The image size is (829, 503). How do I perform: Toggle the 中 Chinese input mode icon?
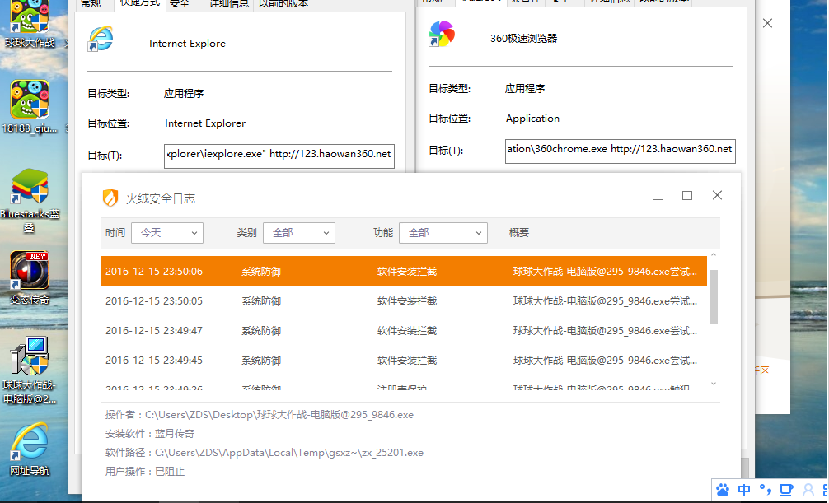[x=744, y=490]
